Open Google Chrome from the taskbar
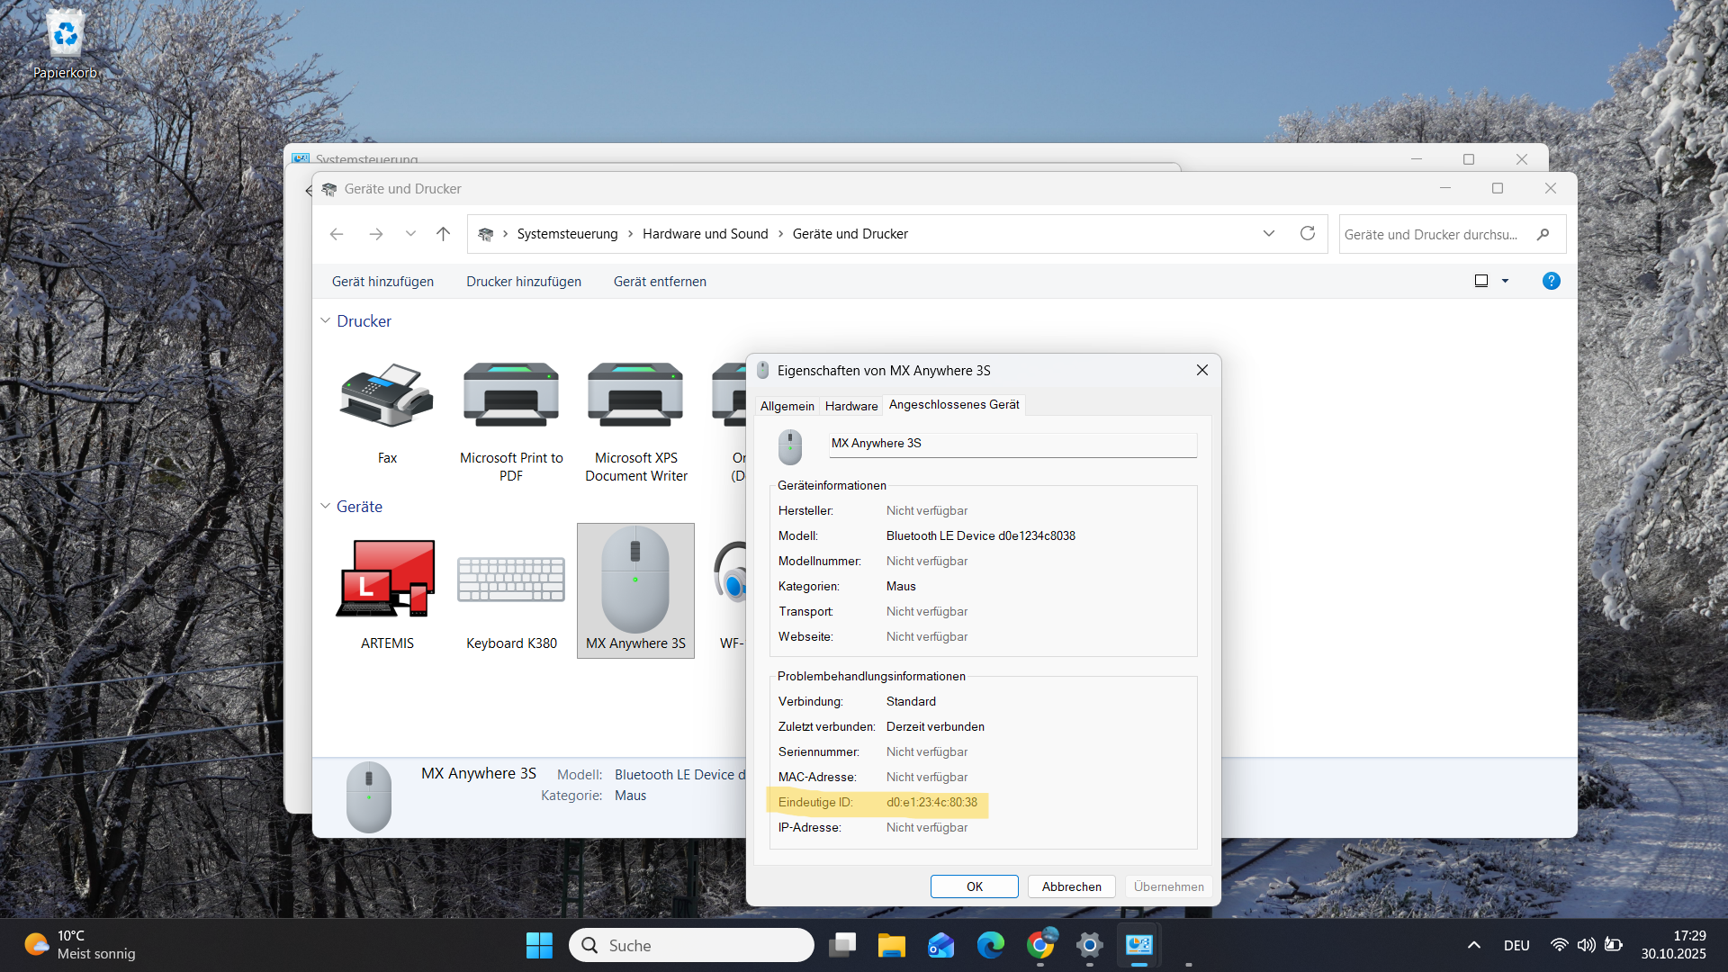The height and width of the screenshot is (972, 1728). click(x=1040, y=945)
